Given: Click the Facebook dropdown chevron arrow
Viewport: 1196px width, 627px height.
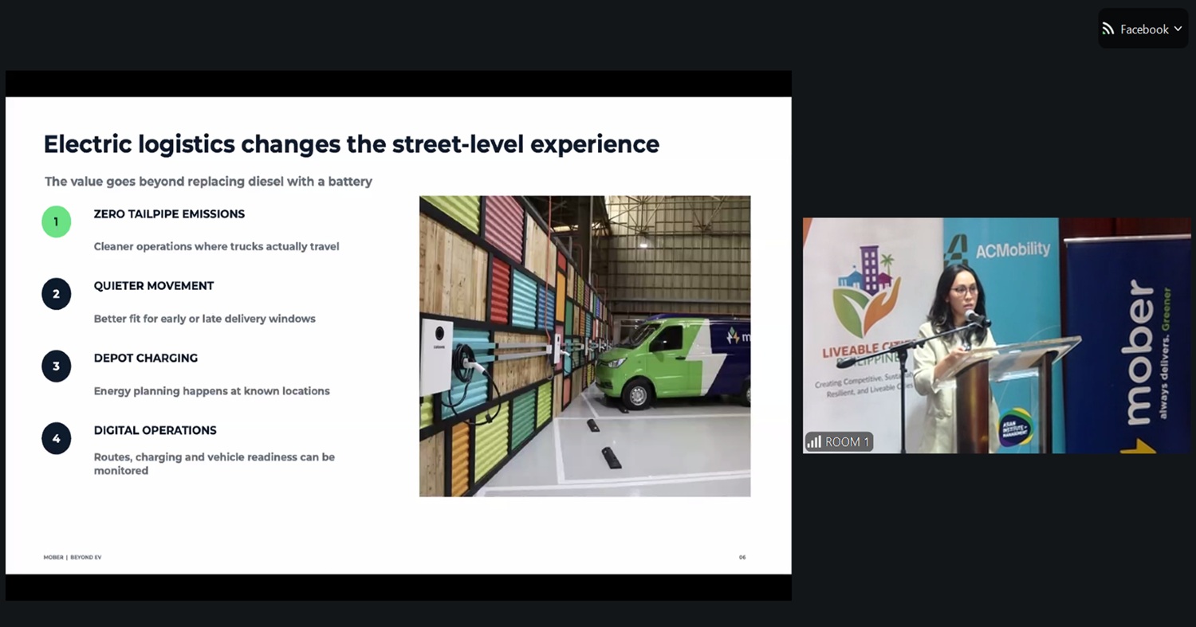Looking at the screenshot, I should click(1178, 29).
